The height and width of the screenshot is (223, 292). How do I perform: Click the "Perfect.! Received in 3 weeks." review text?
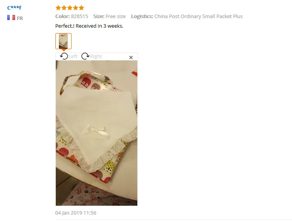click(x=89, y=26)
